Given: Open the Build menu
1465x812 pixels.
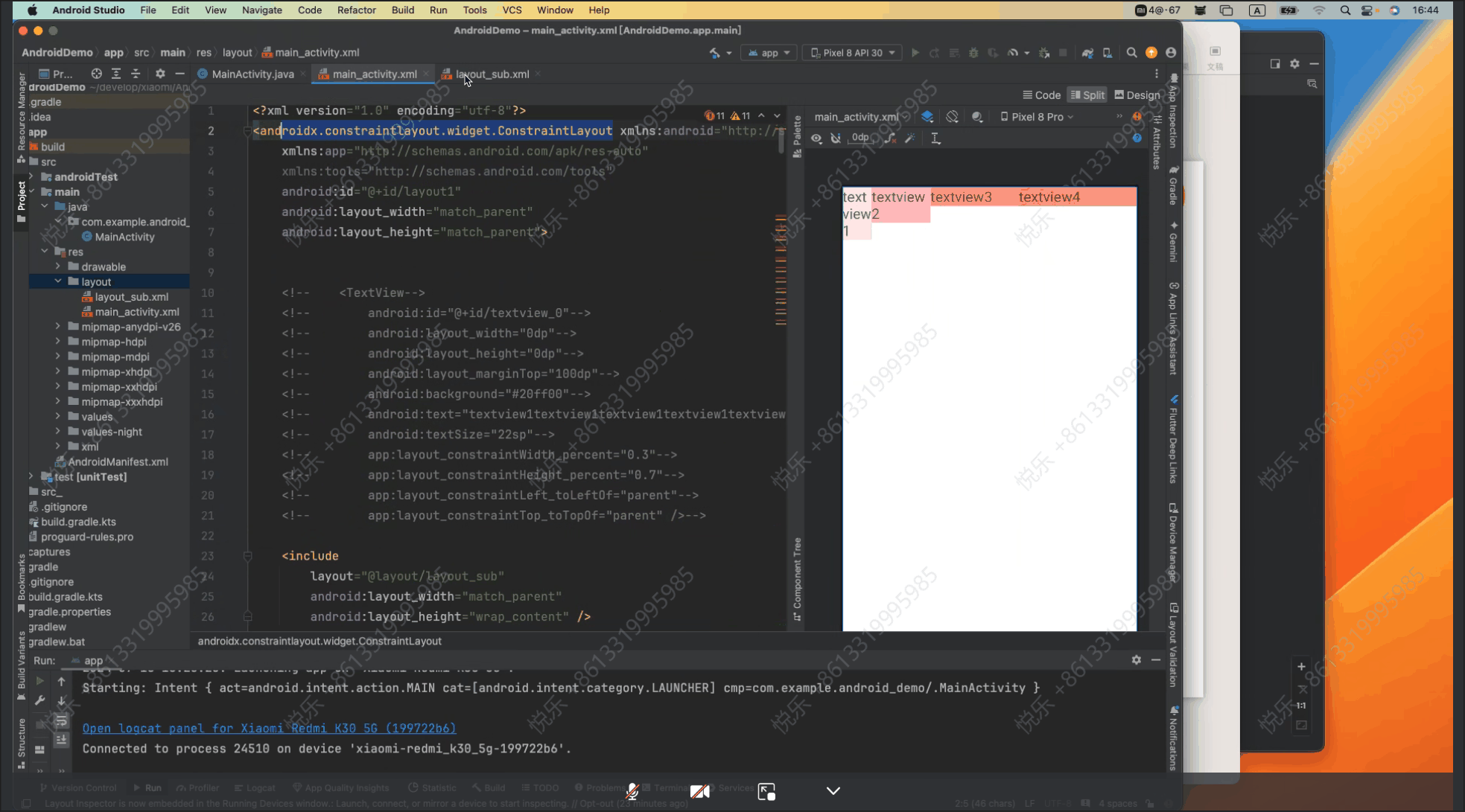Looking at the screenshot, I should pyautogui.click(x=403, y=10).
